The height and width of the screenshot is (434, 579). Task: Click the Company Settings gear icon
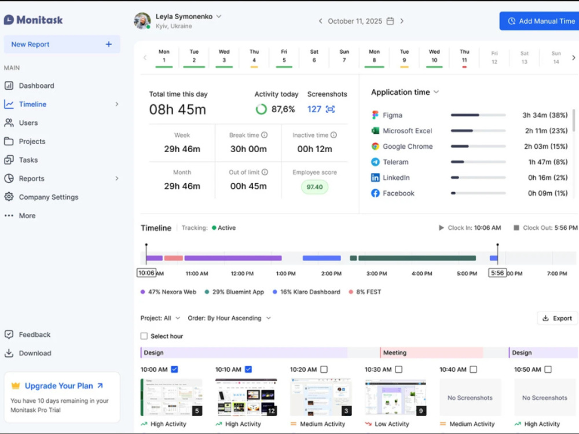[9, 197]
